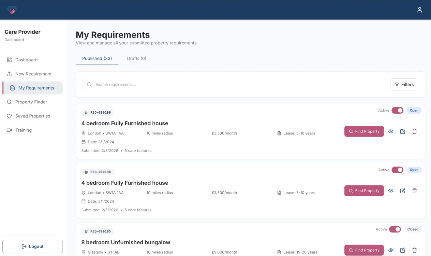Click the Saved Properties heart icon
Image resolution: width=431 pixels, height=256 pixels.
(9, 116)
